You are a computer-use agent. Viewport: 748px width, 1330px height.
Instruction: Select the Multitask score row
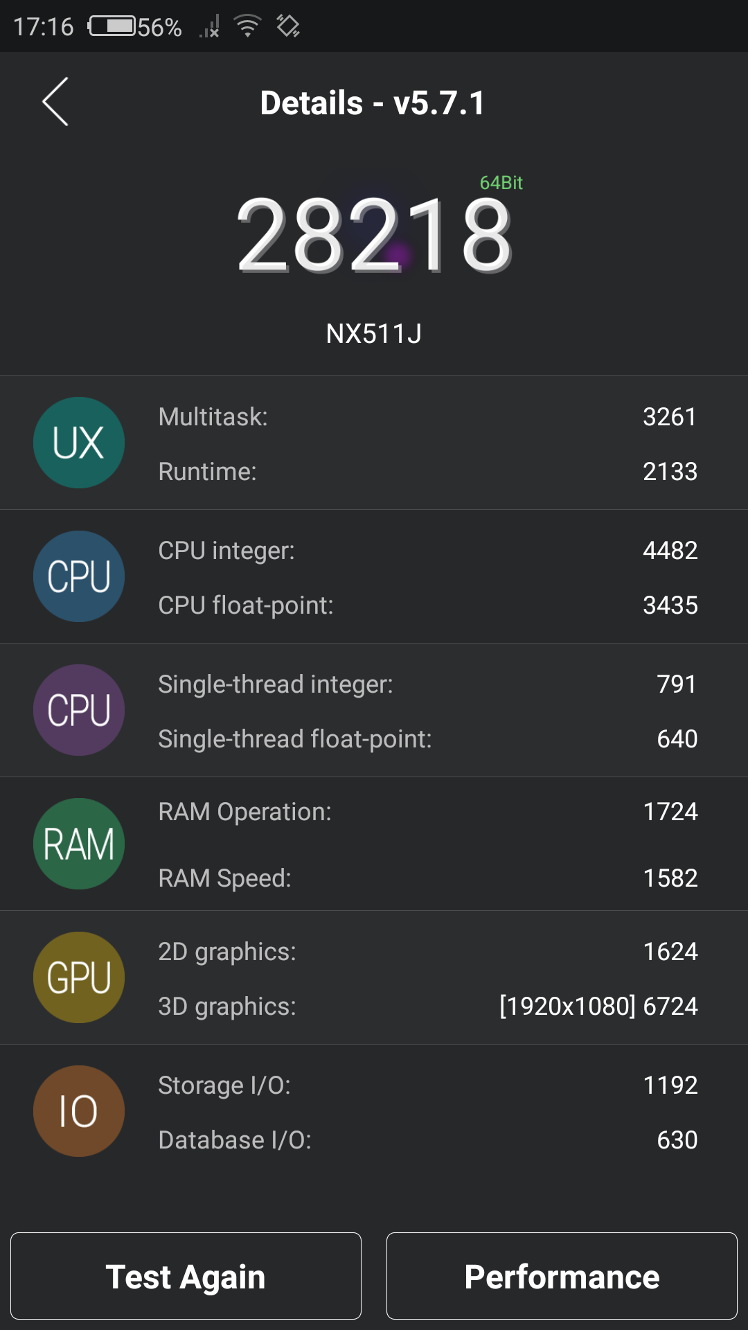pos(427,417)
